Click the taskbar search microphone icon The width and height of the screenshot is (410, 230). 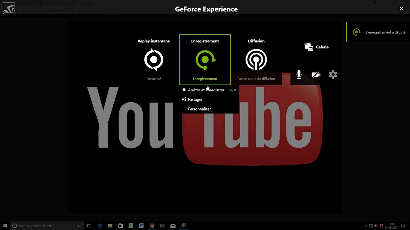pos(79,226)
